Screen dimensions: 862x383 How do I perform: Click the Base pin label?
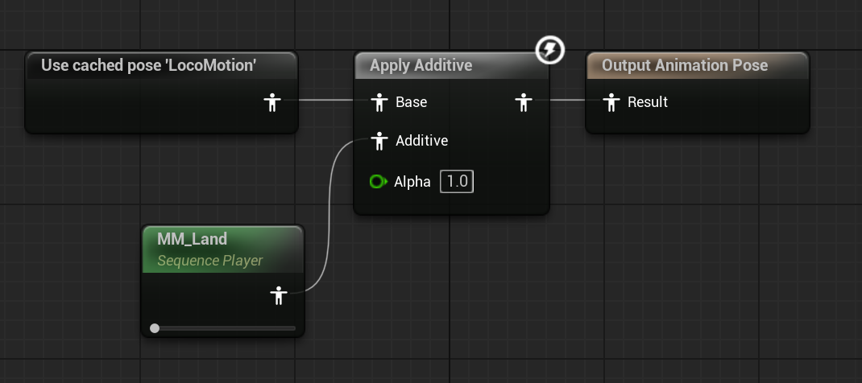point(411,102)
